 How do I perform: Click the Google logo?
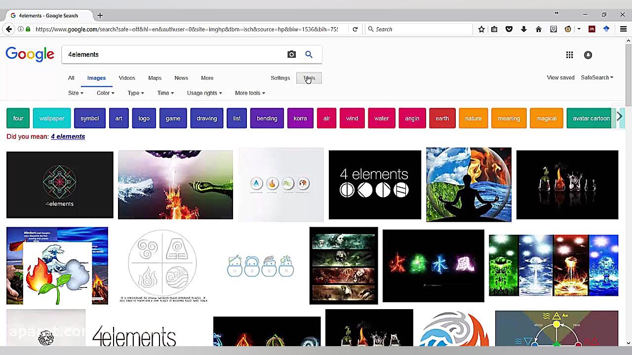30,54
